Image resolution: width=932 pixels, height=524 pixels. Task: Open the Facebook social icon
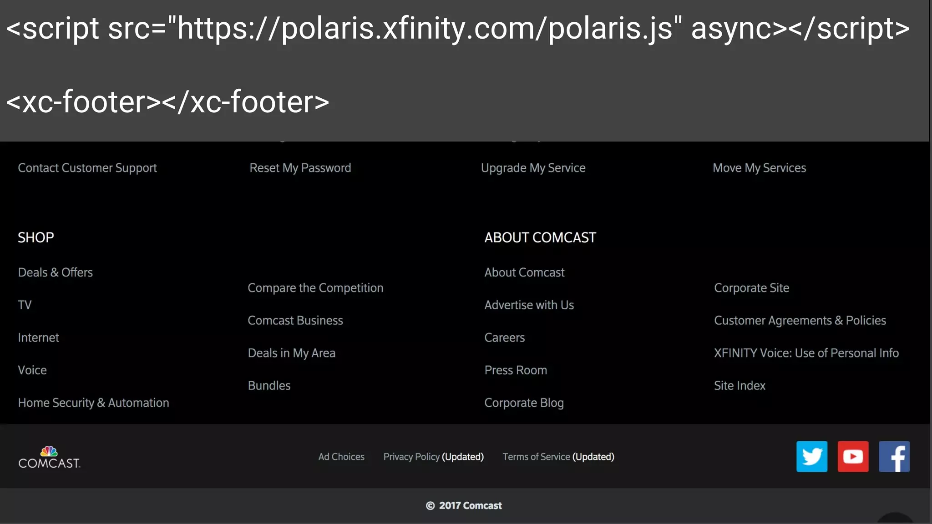click(894, 456)
